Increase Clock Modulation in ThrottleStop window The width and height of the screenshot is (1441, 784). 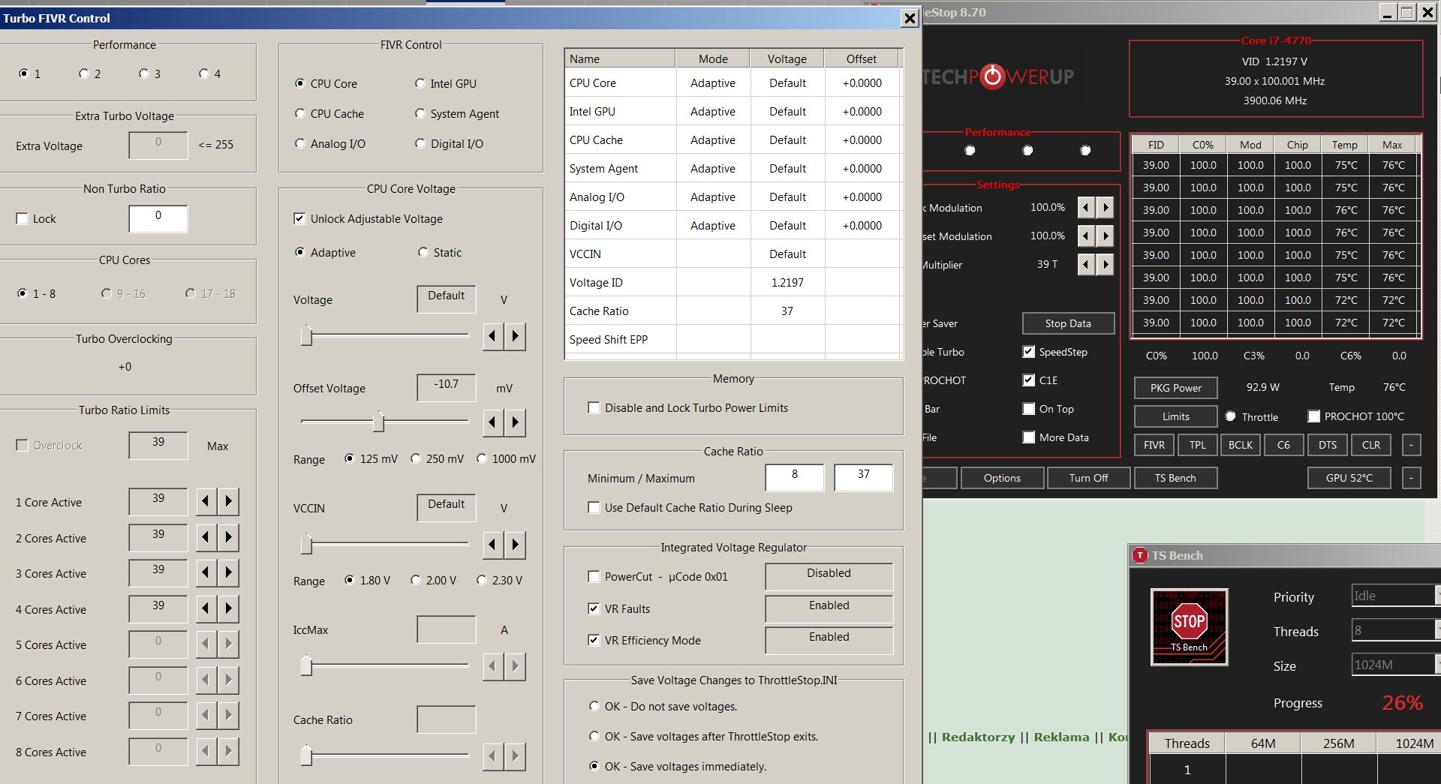[x=1105, y=208]
